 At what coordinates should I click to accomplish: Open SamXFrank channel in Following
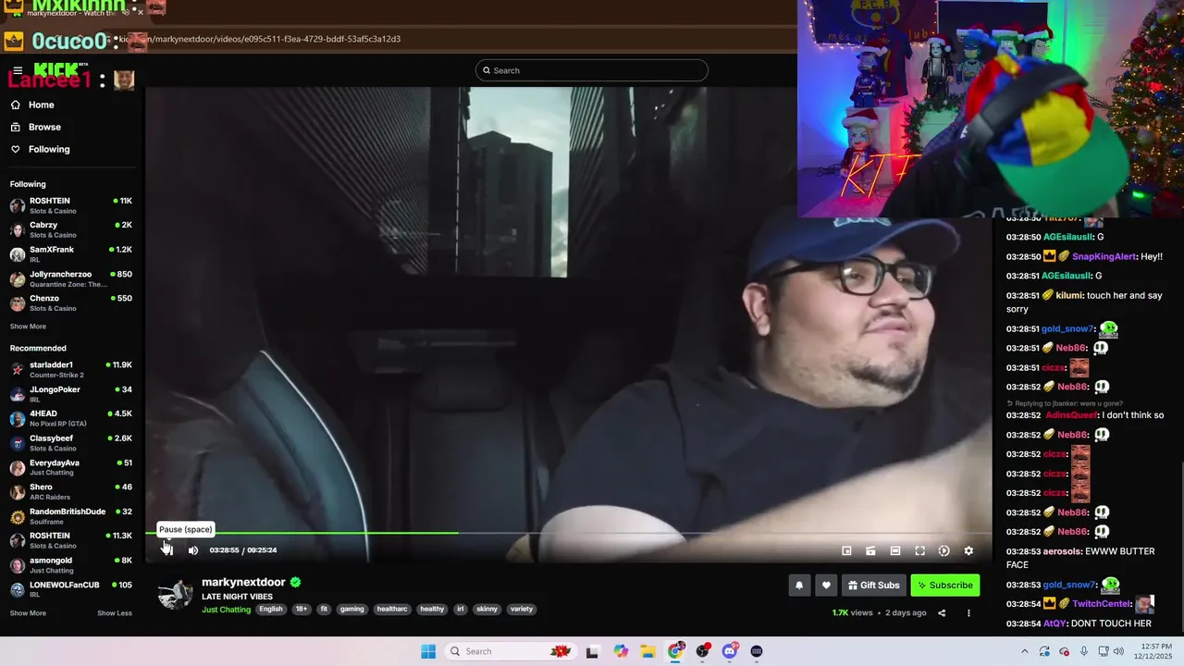[71, 254]
